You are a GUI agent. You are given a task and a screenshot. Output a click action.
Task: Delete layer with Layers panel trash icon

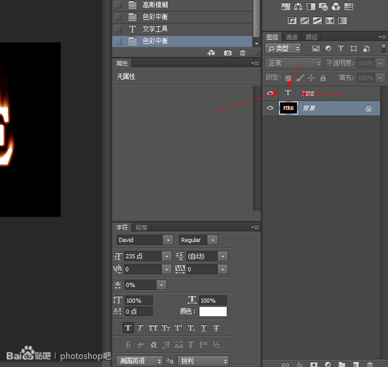(x=370, y=364)
